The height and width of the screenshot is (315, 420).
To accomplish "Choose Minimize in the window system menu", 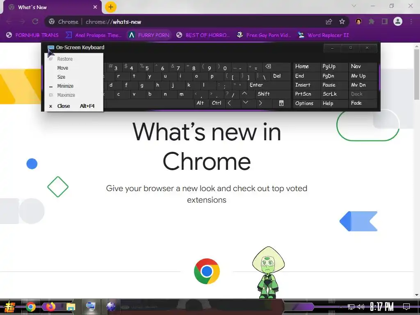I will 74,86.
